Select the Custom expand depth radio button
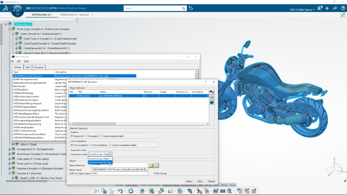The height and width of the screenshot is (195, 347). 101,136
